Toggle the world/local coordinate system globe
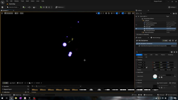178x100 pixels. [106, 13]
